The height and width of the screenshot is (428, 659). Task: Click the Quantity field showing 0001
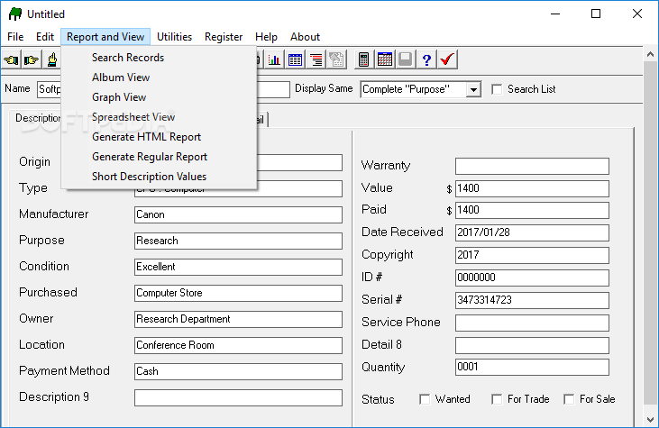[532, 367]
